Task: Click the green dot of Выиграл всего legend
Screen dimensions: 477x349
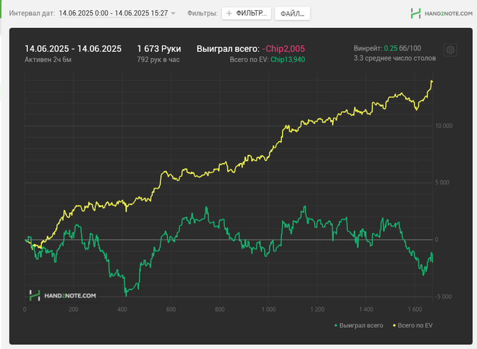Action: tap(336, 326)
